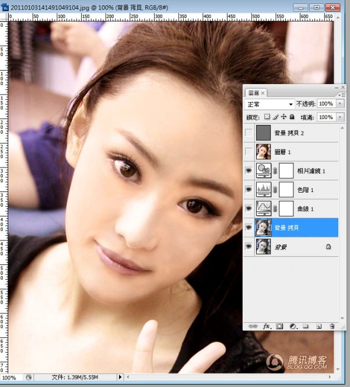This screenshot has height=387, width=350.
Task: Open the layers panel flyout menu
Action: pos(342,95)
